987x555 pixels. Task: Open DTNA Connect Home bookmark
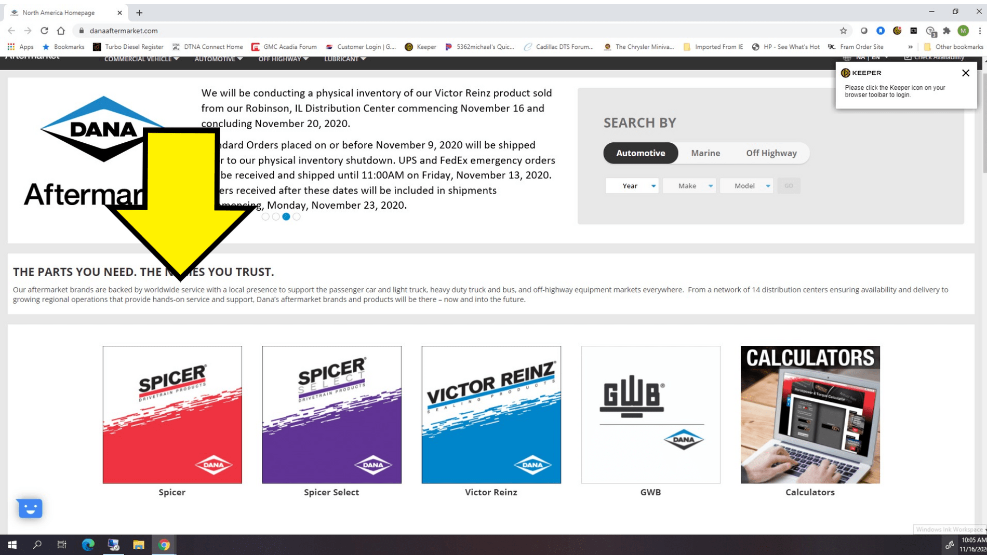[208, 47]
